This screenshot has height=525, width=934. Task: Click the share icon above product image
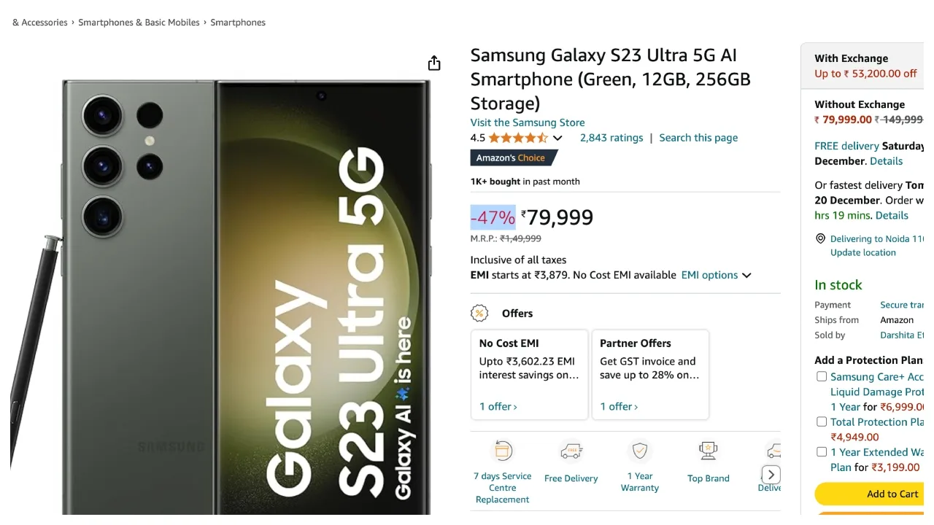(434, 63)
